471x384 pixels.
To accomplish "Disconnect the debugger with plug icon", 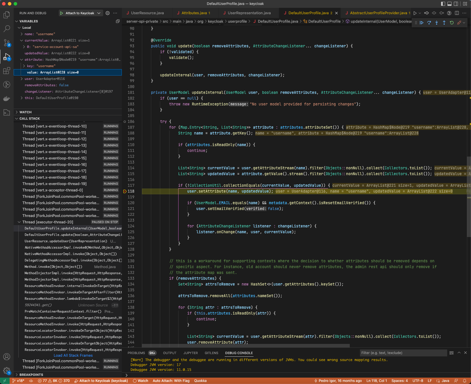I will click(x=459, y=23).
